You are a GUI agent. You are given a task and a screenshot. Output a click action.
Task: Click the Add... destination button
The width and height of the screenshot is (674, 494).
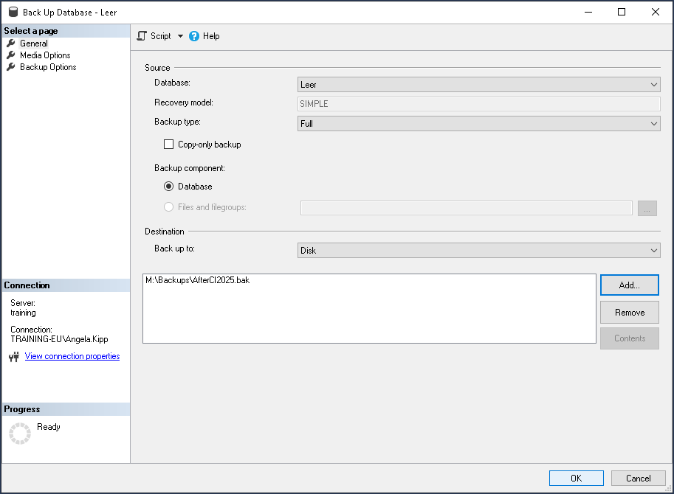tap(629, 285)
